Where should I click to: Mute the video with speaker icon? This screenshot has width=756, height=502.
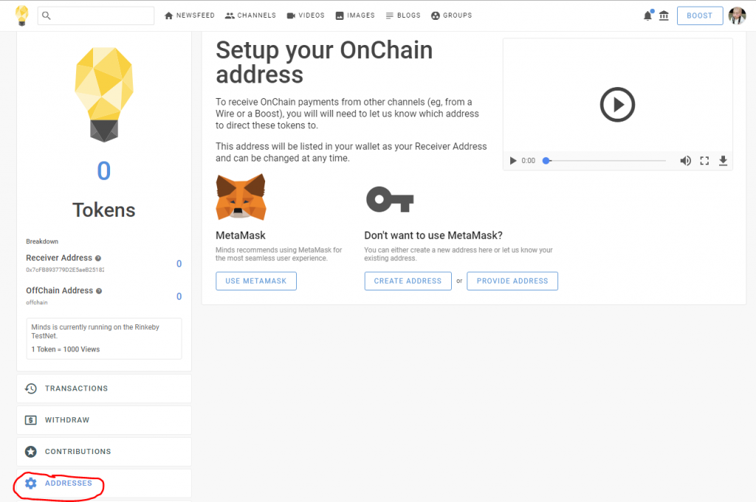pyautogui.click(x=685, y=161)
